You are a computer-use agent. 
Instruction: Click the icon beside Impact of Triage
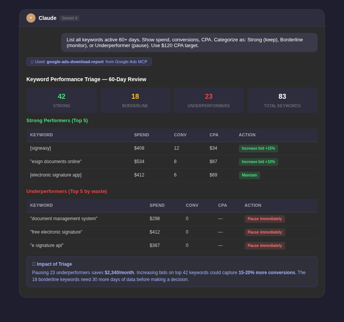point(34,264)
